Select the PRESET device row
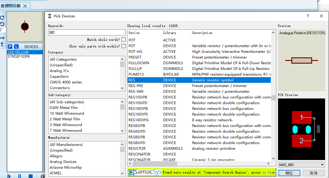This screenshot has height=178, width=329. [x=199, y=57]
